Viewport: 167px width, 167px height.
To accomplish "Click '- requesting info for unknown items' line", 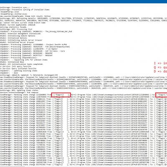I will [24, 60].
